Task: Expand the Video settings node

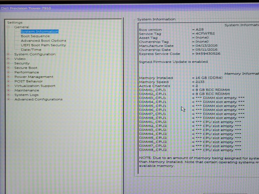Action: (8, 58)
